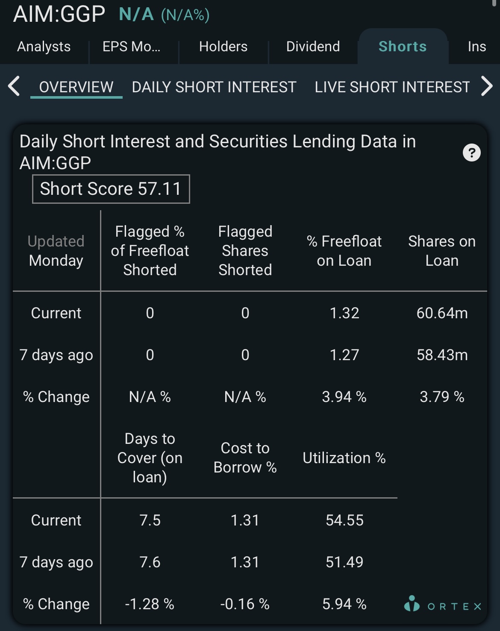Click the Cost to Borrow % header
Viewport: 500px width, 631px height.
245,458
